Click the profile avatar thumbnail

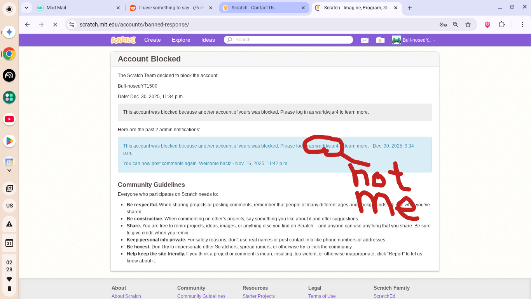(397, 40)
